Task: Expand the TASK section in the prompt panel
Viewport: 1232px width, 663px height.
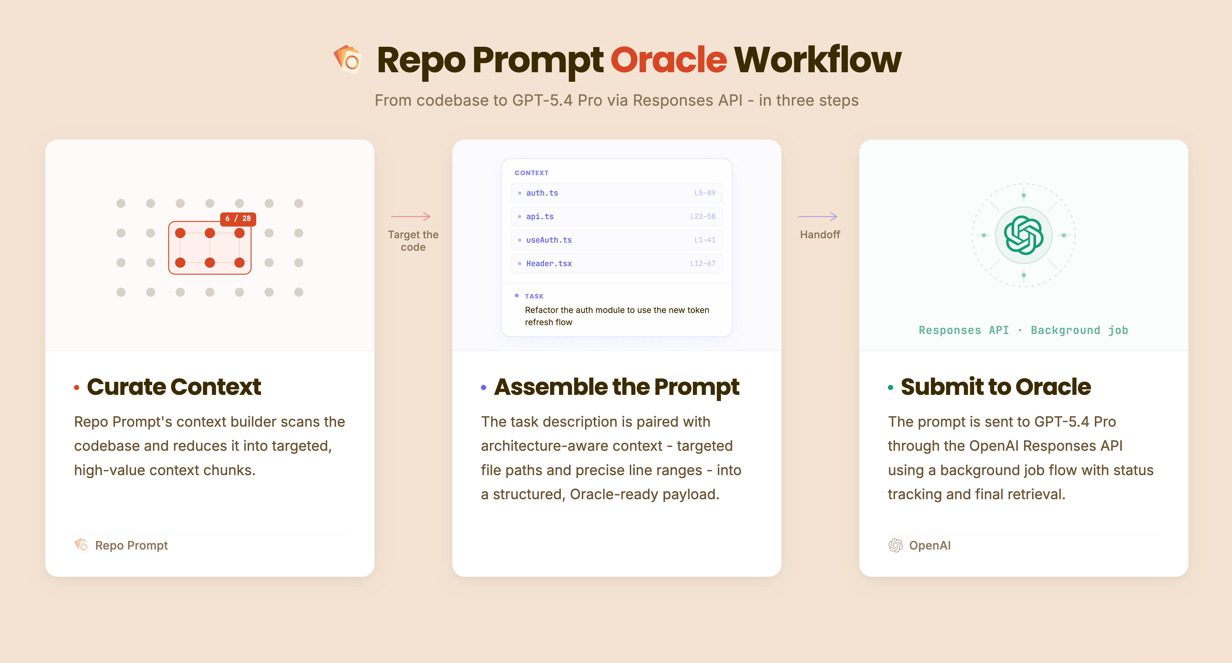Action: pyautogui.click(x=534, y=296)
